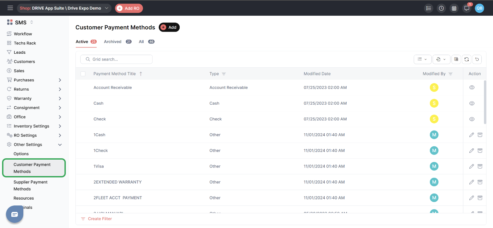Switch to the Archived tab
The image size is (493, 228).
click(118, 42)
